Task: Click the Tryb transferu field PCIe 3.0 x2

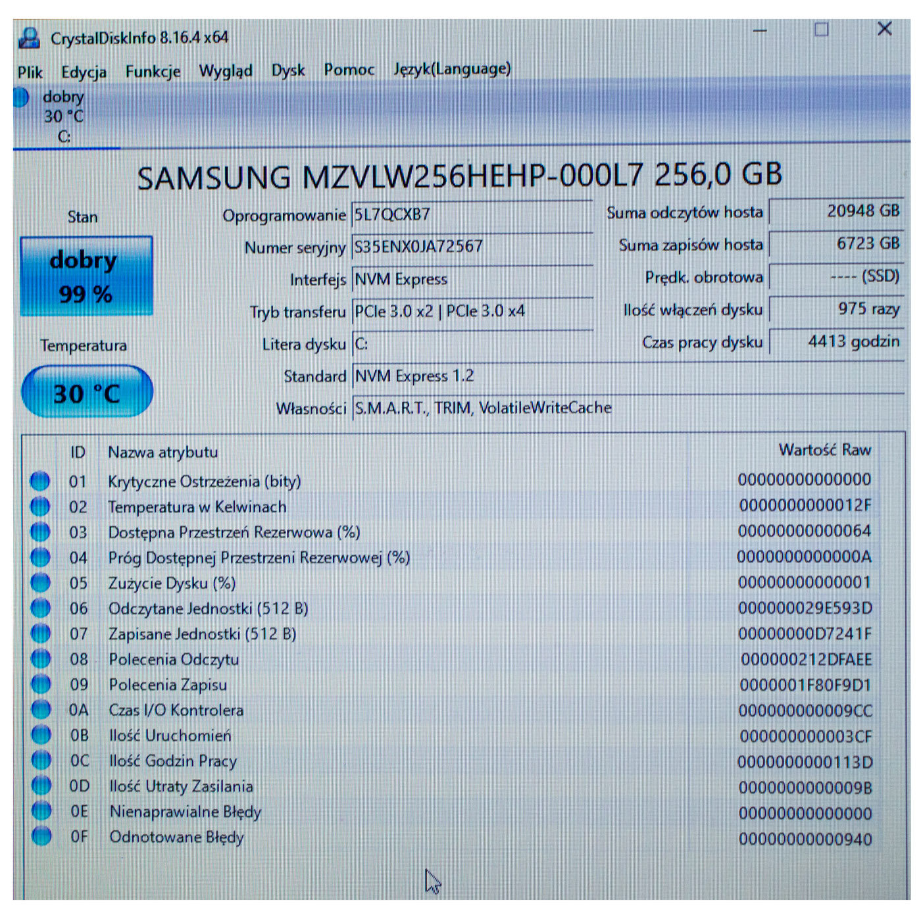Action: coord(472,311)
